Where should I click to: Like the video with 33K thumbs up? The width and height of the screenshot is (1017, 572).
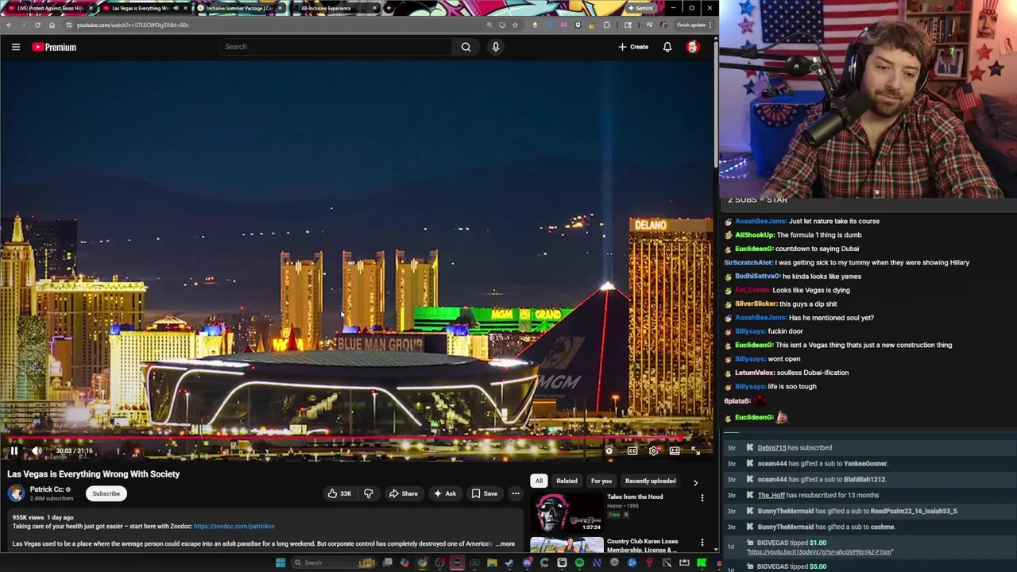339,493
